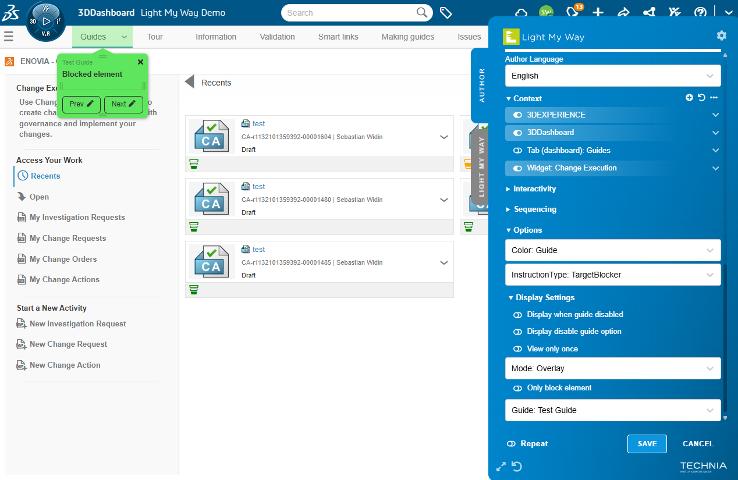Click the undo icon at the panel bottom

[516, 467]
